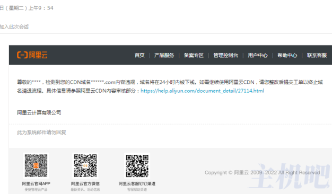This screenshot has height=194, width=332.
Task: Open the 首页 nav item
Action: click(x=139, y=56)
